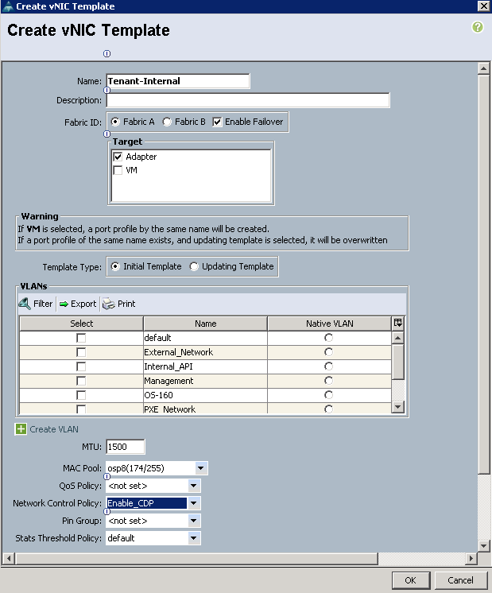The image size is (492, 593).
Task: Click the Print printer icon
Action: coord(109,304)
